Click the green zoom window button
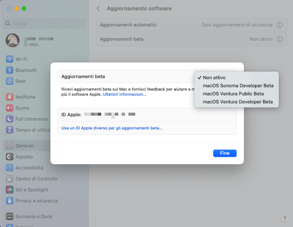Image resolution: width=293 pixels, height=227 pixels. coord(24,9)
